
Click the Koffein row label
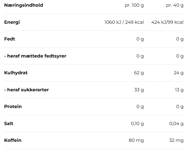pyautogui.click(x=13, y=140)
